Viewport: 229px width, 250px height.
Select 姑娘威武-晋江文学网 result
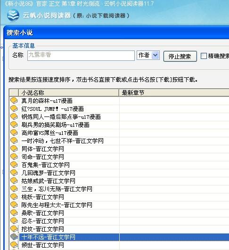[48, 181]
